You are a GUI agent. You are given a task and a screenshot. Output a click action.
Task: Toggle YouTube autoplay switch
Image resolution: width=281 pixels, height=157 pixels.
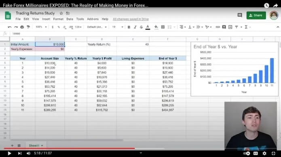coord(247,153)
